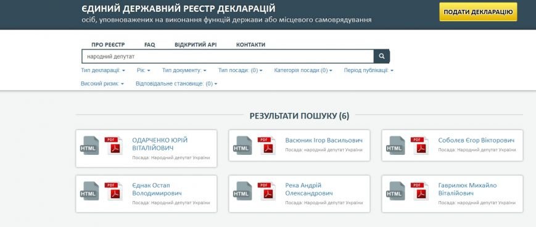
Task: Open HTML declaration of Васюник Ігор Васильович
Action: [x=242, y=146]
